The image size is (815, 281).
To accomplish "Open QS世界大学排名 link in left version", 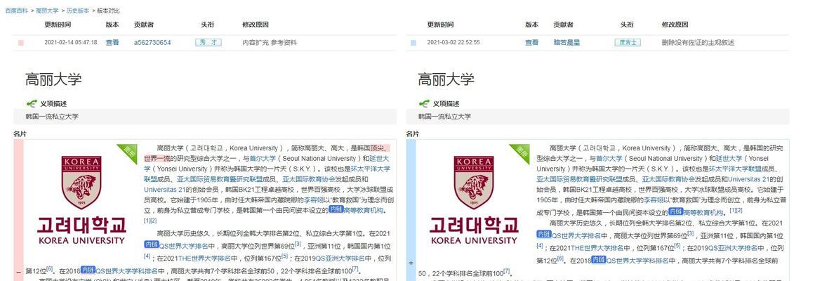I will (183, 246).
